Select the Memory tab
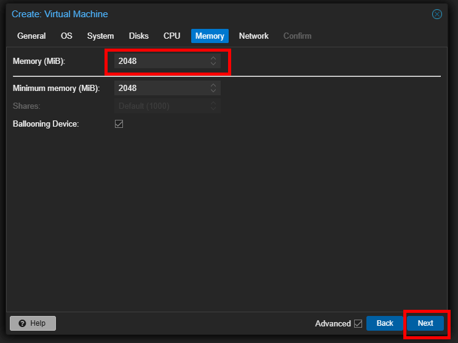 click(210, 36)
